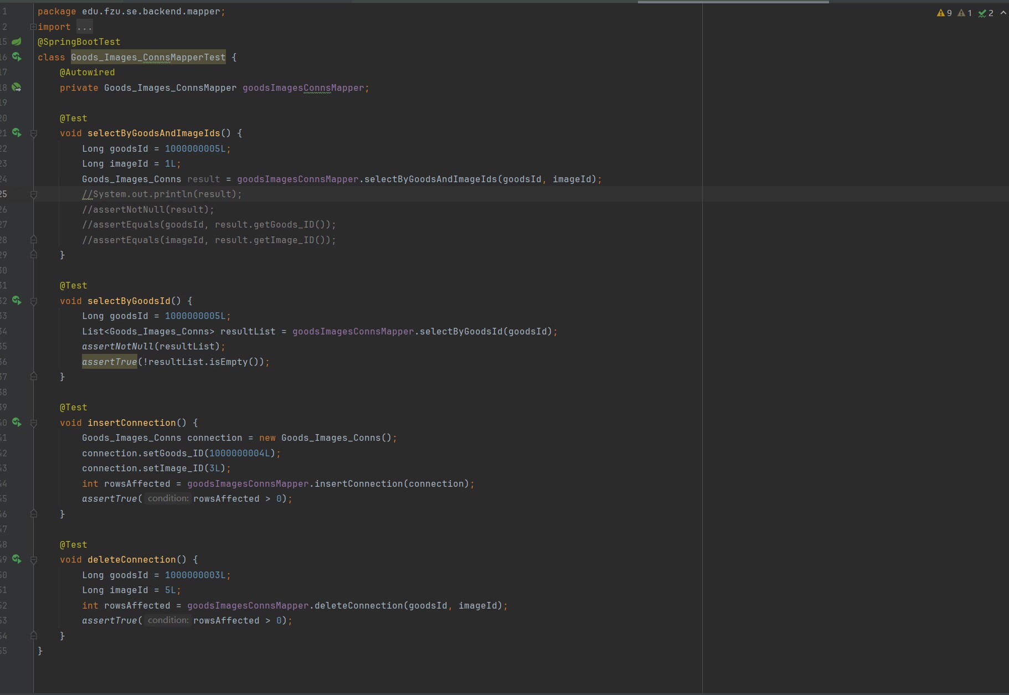
Task: Click the method name selectByGoodsAndImageIds in its declaration
Action: (153, 133)
